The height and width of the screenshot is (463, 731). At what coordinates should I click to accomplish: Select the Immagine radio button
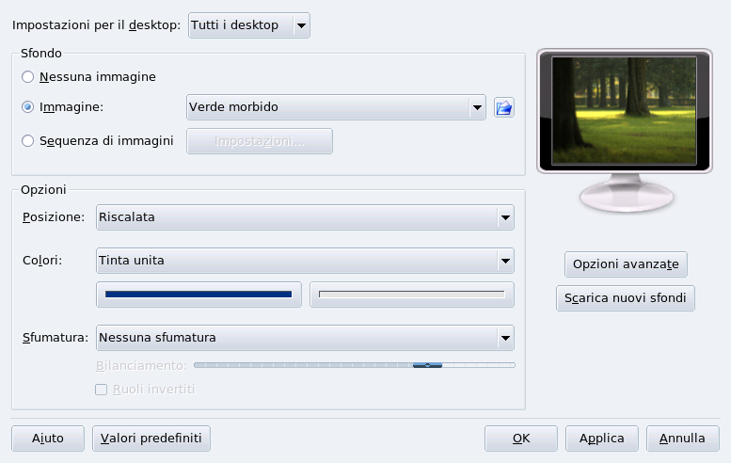click(28, 107)
